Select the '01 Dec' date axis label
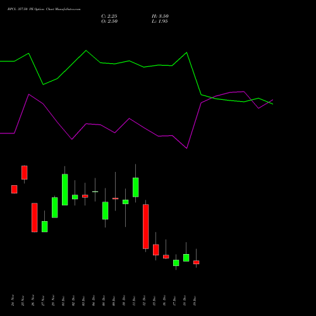316x316 pixels. click(63, 300)
